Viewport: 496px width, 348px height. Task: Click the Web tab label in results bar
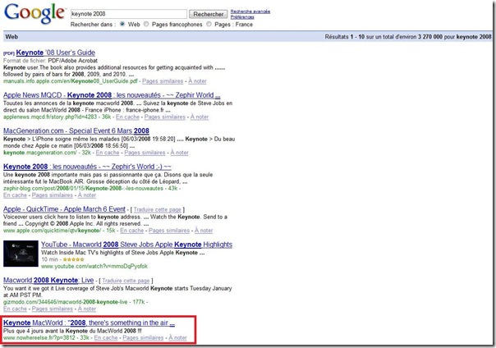[x=11, y=37]
